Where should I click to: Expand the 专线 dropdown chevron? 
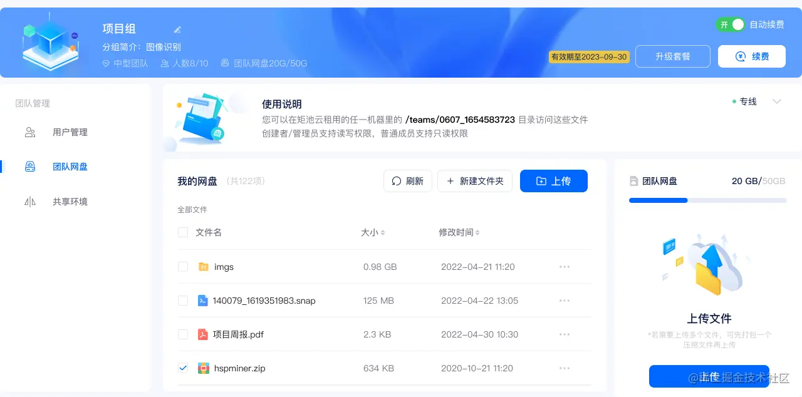[x=777, y=101]
